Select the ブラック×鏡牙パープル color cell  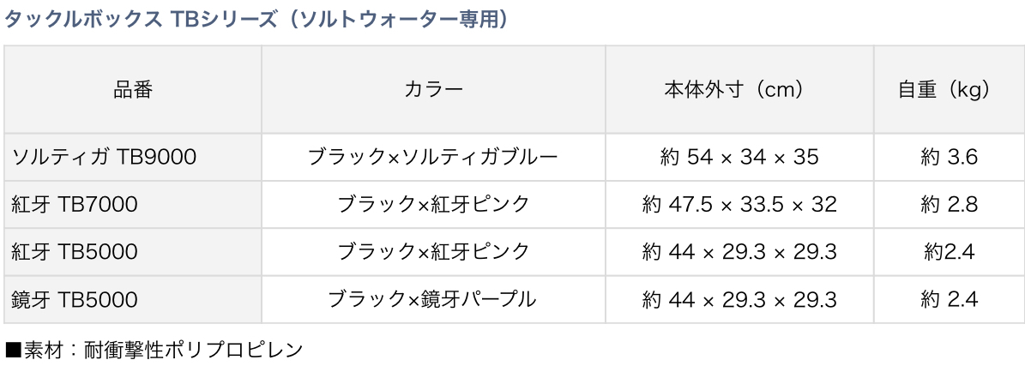[x=433, y=299]
